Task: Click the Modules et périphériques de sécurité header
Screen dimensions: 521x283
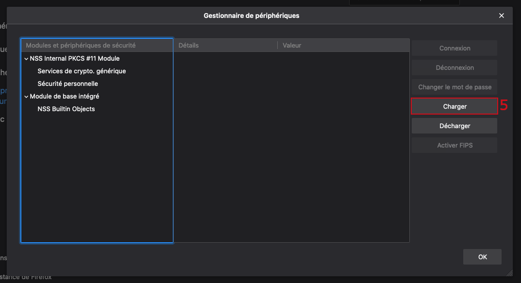Action: 81,45
